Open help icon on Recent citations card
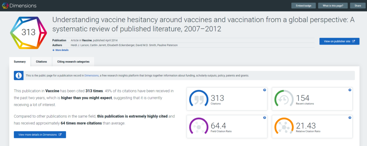The height and width of the screenshot is (146, 367). pyautogui.click(x=350, y=90)
